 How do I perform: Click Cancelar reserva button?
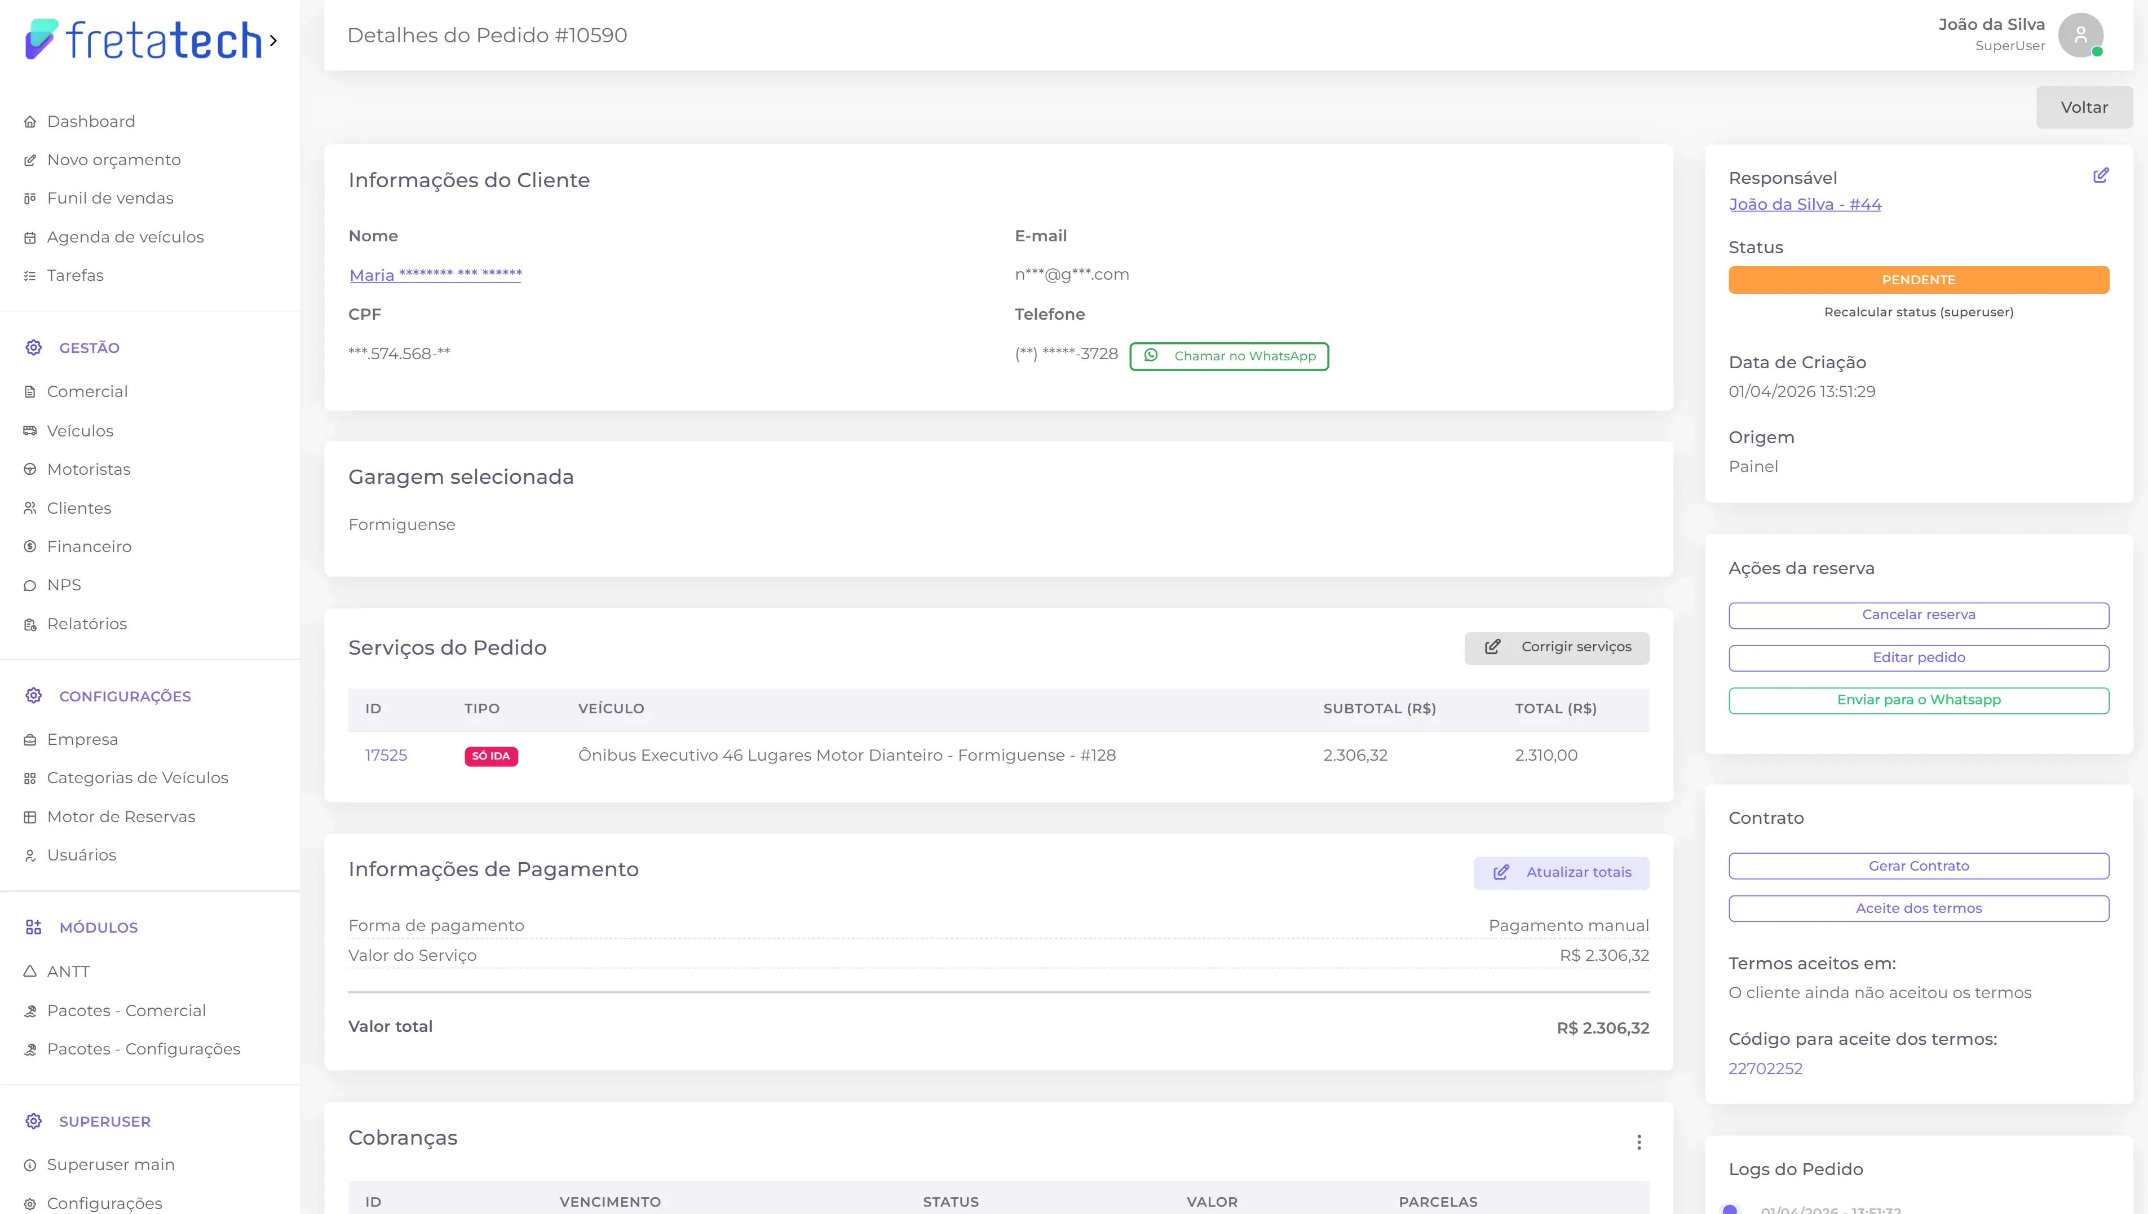click(x=1919, y=615)
